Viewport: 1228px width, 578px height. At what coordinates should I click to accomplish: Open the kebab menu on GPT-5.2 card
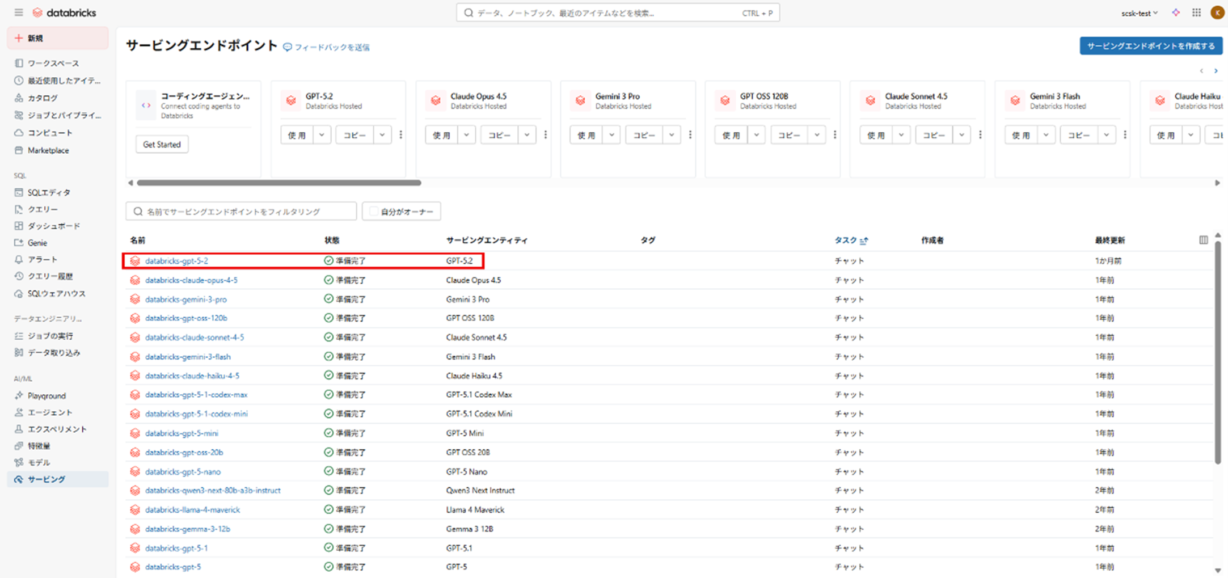(x=401, y=135)
